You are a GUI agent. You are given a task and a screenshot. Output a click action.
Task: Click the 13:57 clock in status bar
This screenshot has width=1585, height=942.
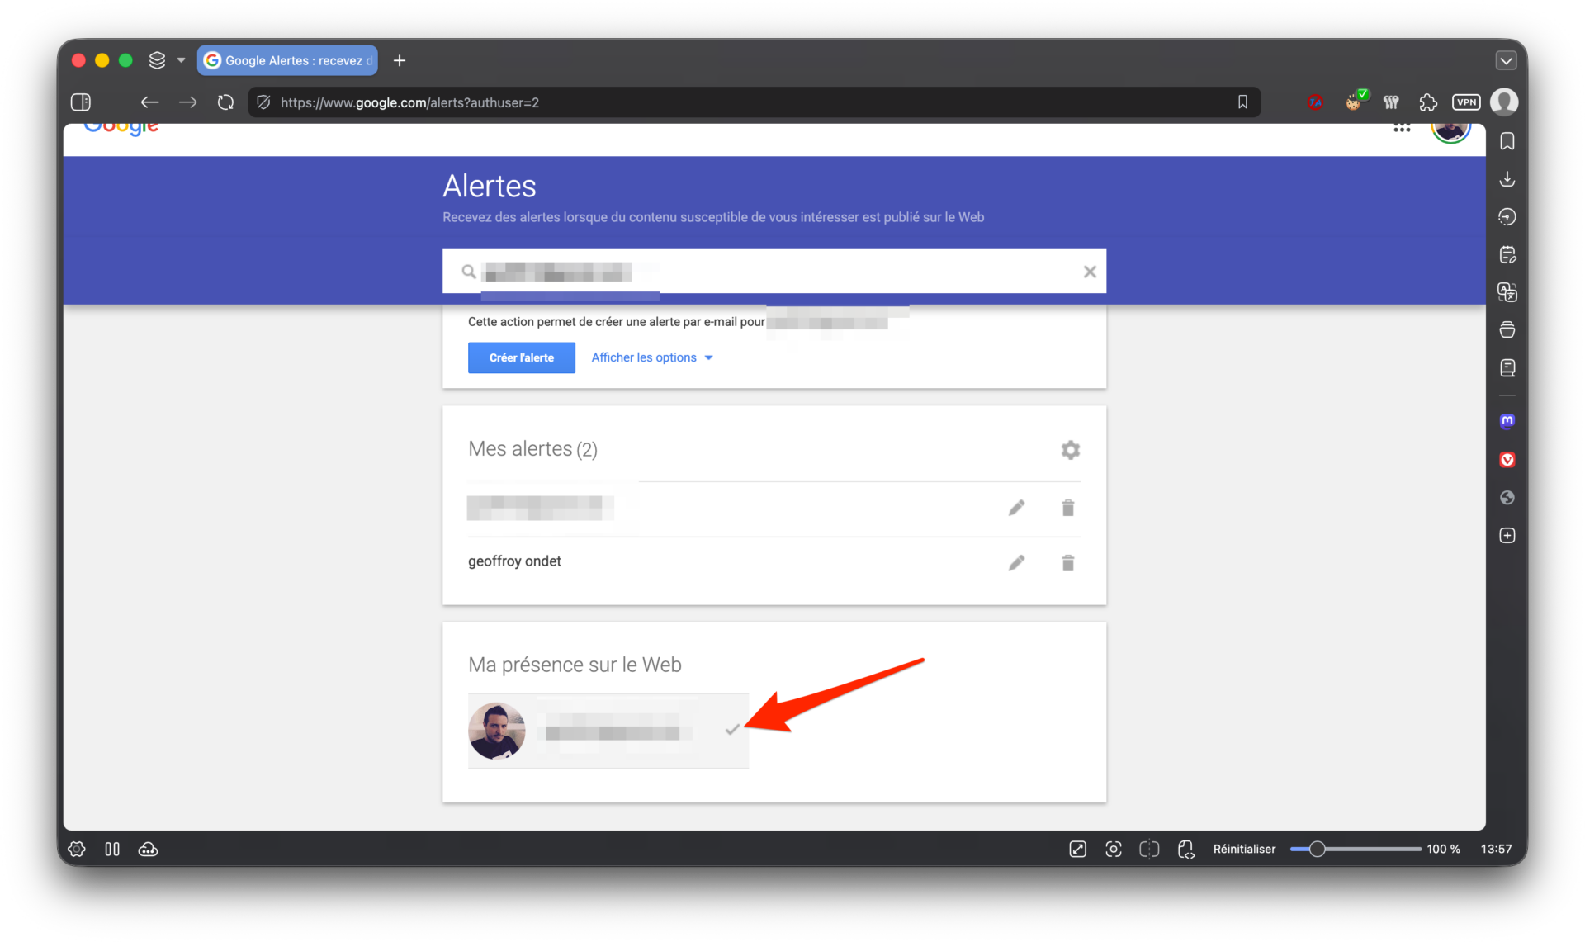click(x=1496, y=849)
